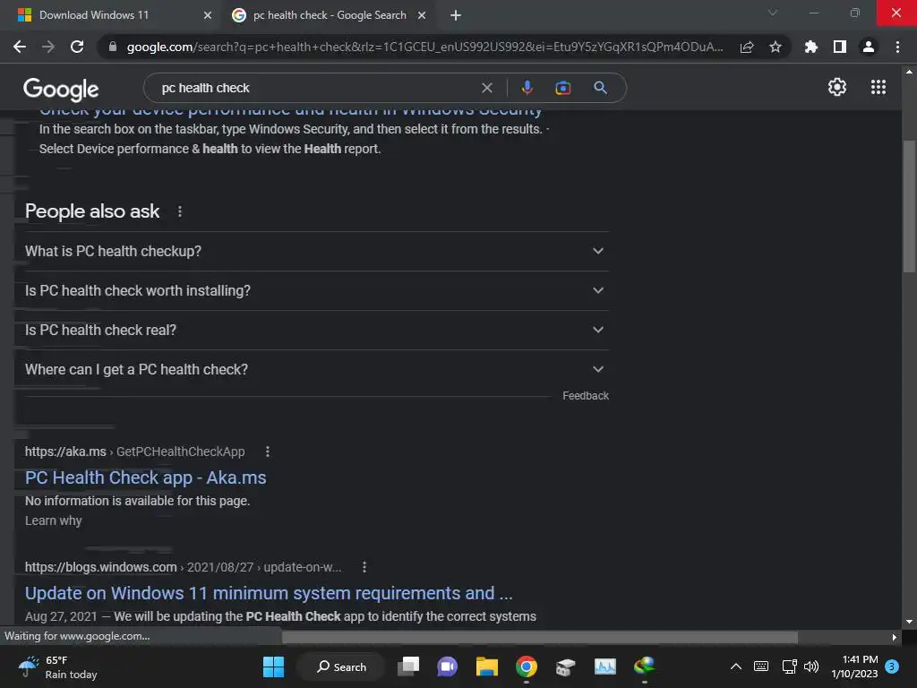Click the https://blogs.windows.com breadcrumb URL

100,567
